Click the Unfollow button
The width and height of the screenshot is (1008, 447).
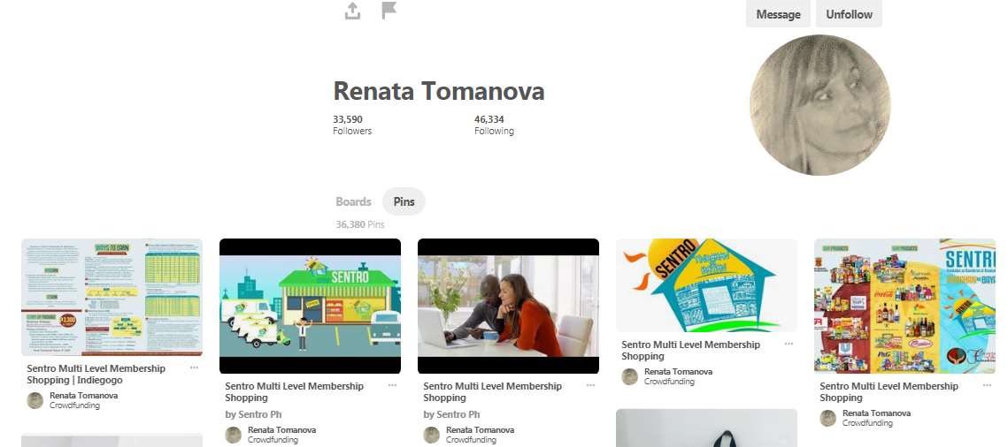849,14
